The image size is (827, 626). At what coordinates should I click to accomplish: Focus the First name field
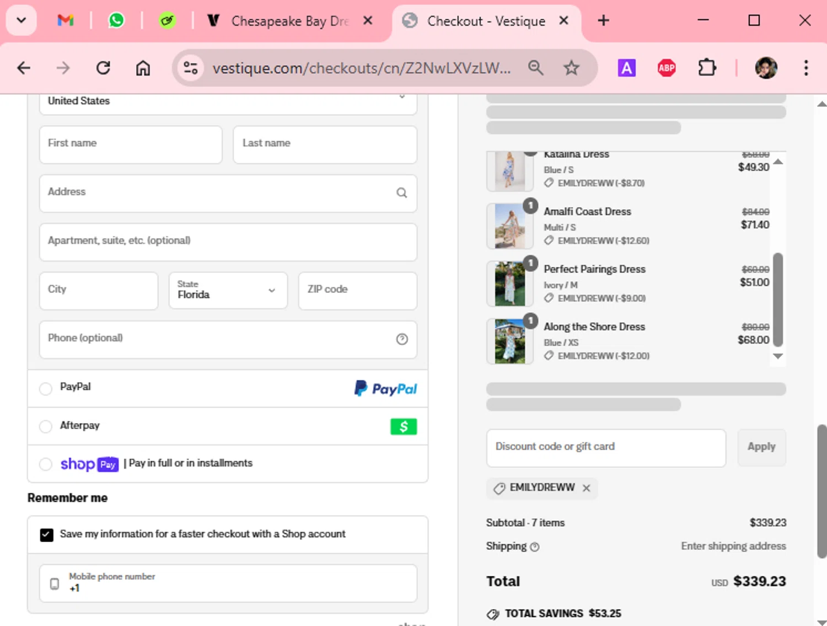tap(131, 145)
